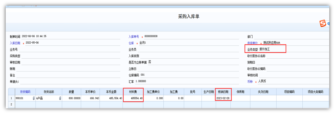Click the cell containing A产品
Screen dimensions: 335x114
[x=49, y=98]
